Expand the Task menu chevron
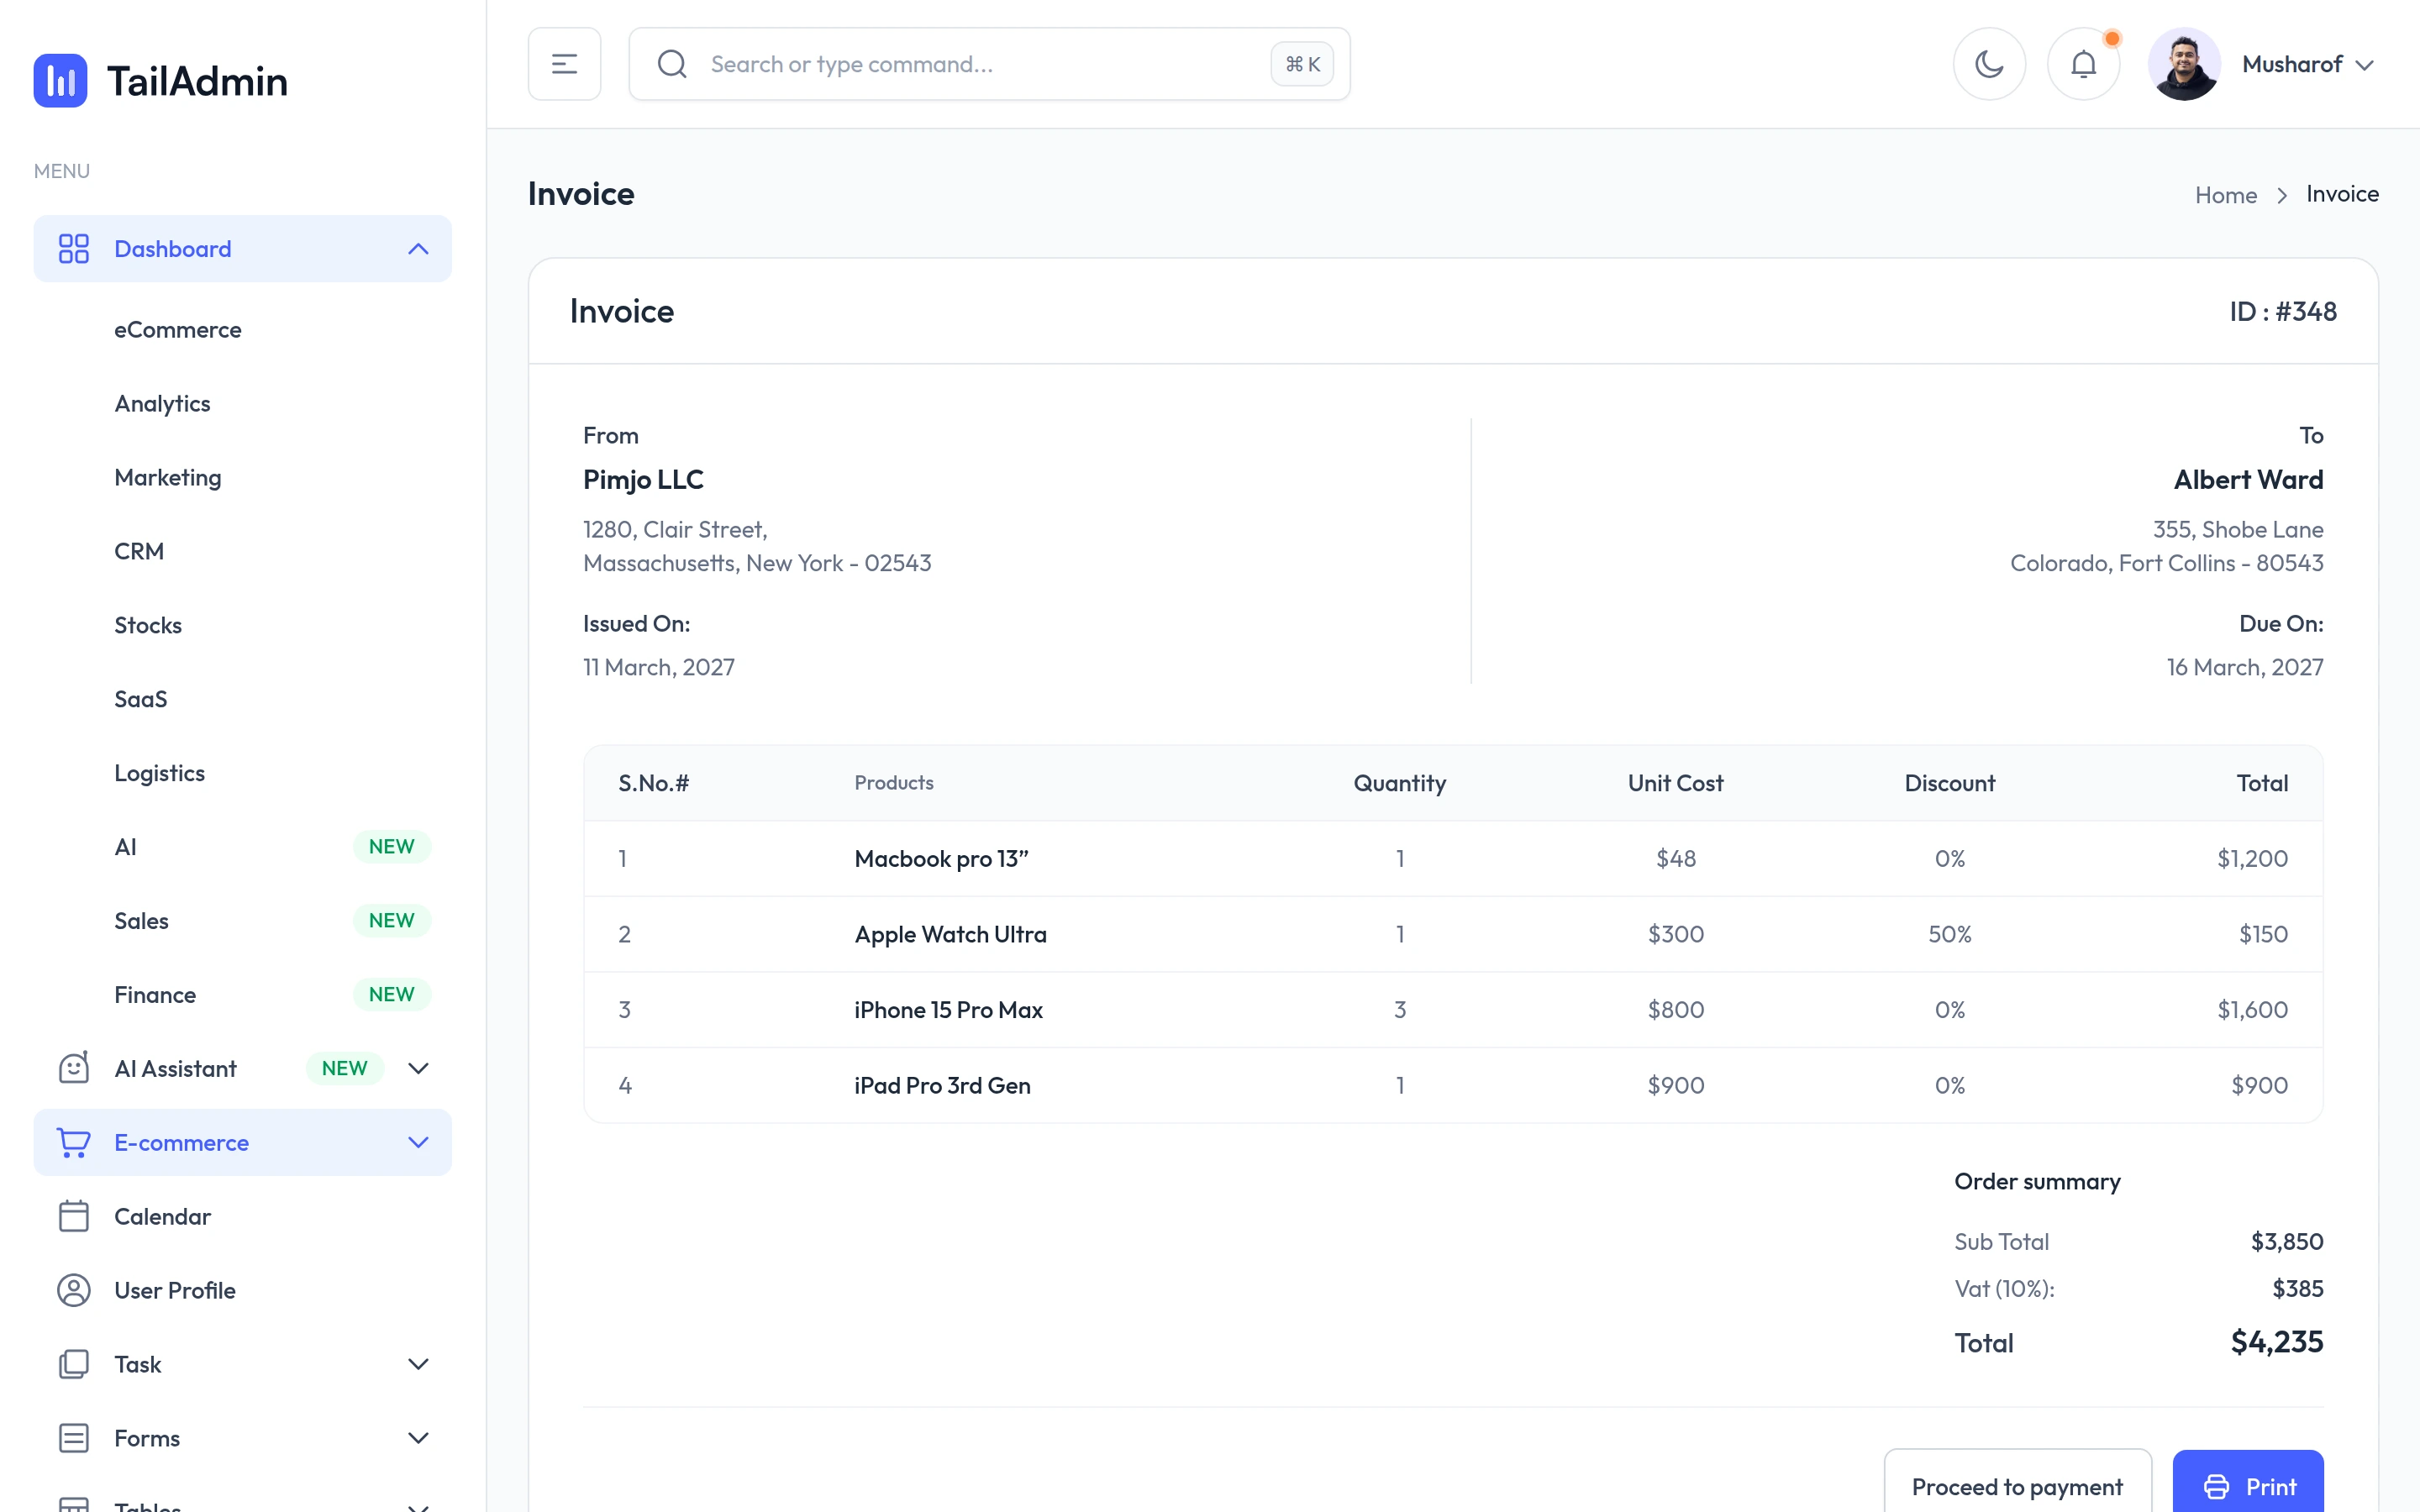 418,1364
